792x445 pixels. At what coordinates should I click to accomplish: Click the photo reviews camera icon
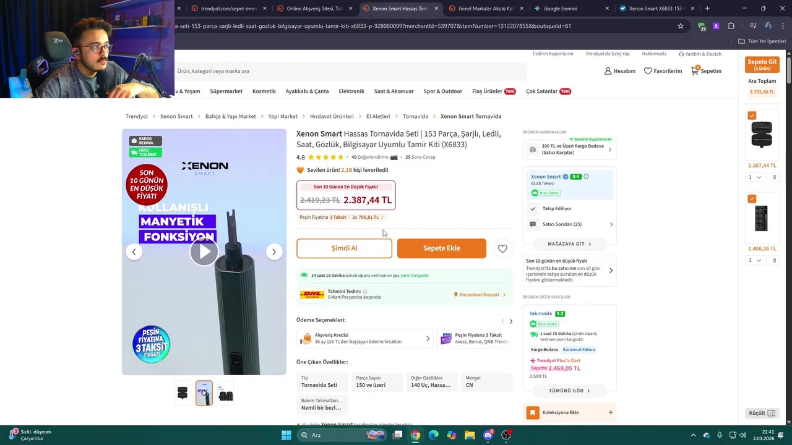[x=394, y=157]
